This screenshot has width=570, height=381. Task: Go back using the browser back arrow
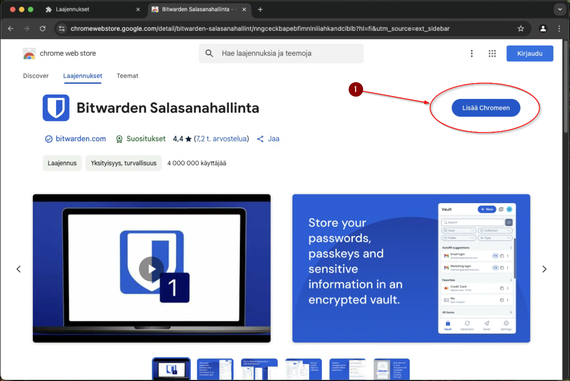(x=10, y=29)
